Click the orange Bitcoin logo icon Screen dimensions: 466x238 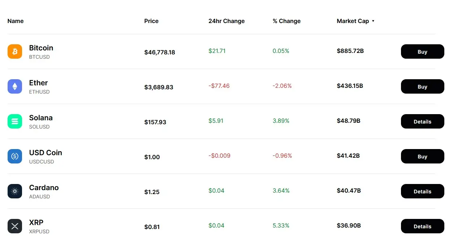point(15,51)
